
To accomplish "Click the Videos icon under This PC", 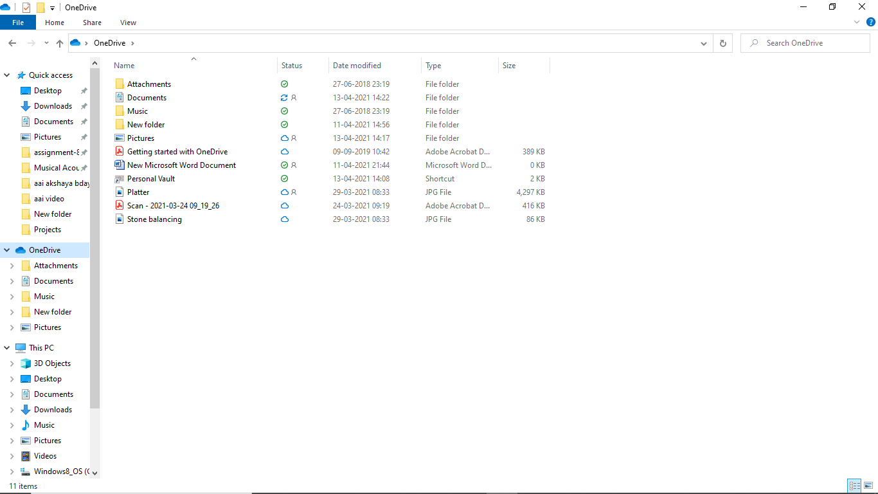I will [x=26, y=456].
